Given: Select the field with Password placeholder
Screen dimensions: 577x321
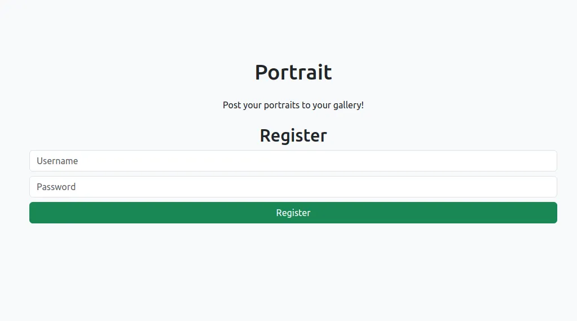Looking at the screenshot, I should (293, 187).
